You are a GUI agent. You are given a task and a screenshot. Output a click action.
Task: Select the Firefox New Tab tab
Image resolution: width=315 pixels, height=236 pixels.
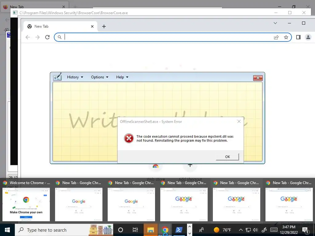point(34,7)
